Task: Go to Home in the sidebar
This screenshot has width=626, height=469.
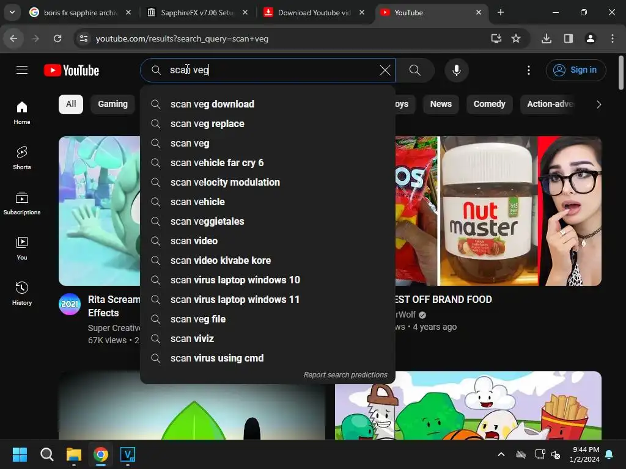Action: point(22,113)
